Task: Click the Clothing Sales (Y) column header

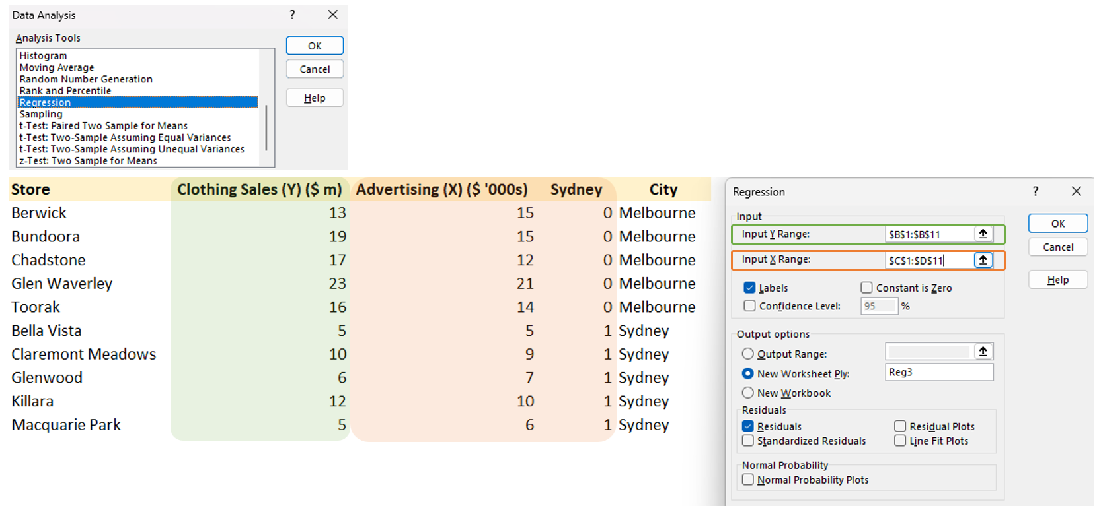Action: click(x=259, y=189)
